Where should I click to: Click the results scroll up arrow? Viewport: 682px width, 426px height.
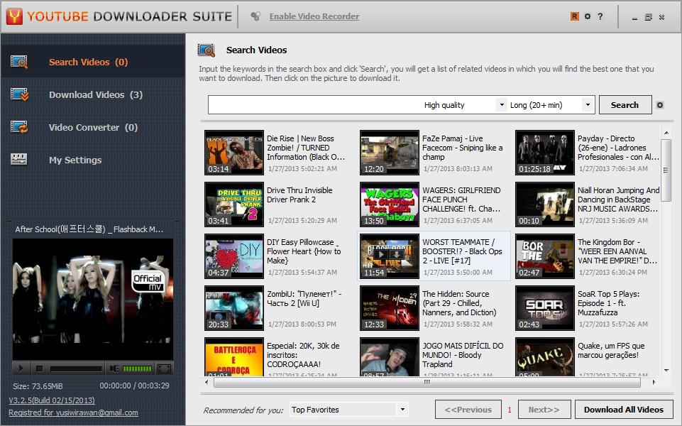(x=666, y=132)
